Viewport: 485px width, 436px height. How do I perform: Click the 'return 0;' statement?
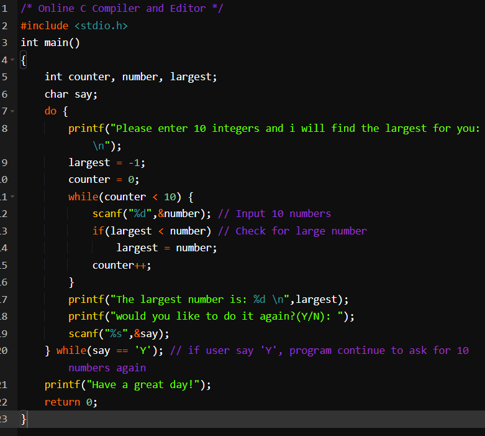point(71,402)
